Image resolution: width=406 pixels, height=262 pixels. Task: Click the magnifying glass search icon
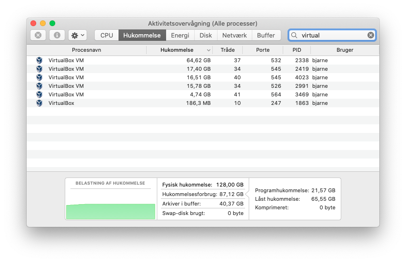(294, 35)
